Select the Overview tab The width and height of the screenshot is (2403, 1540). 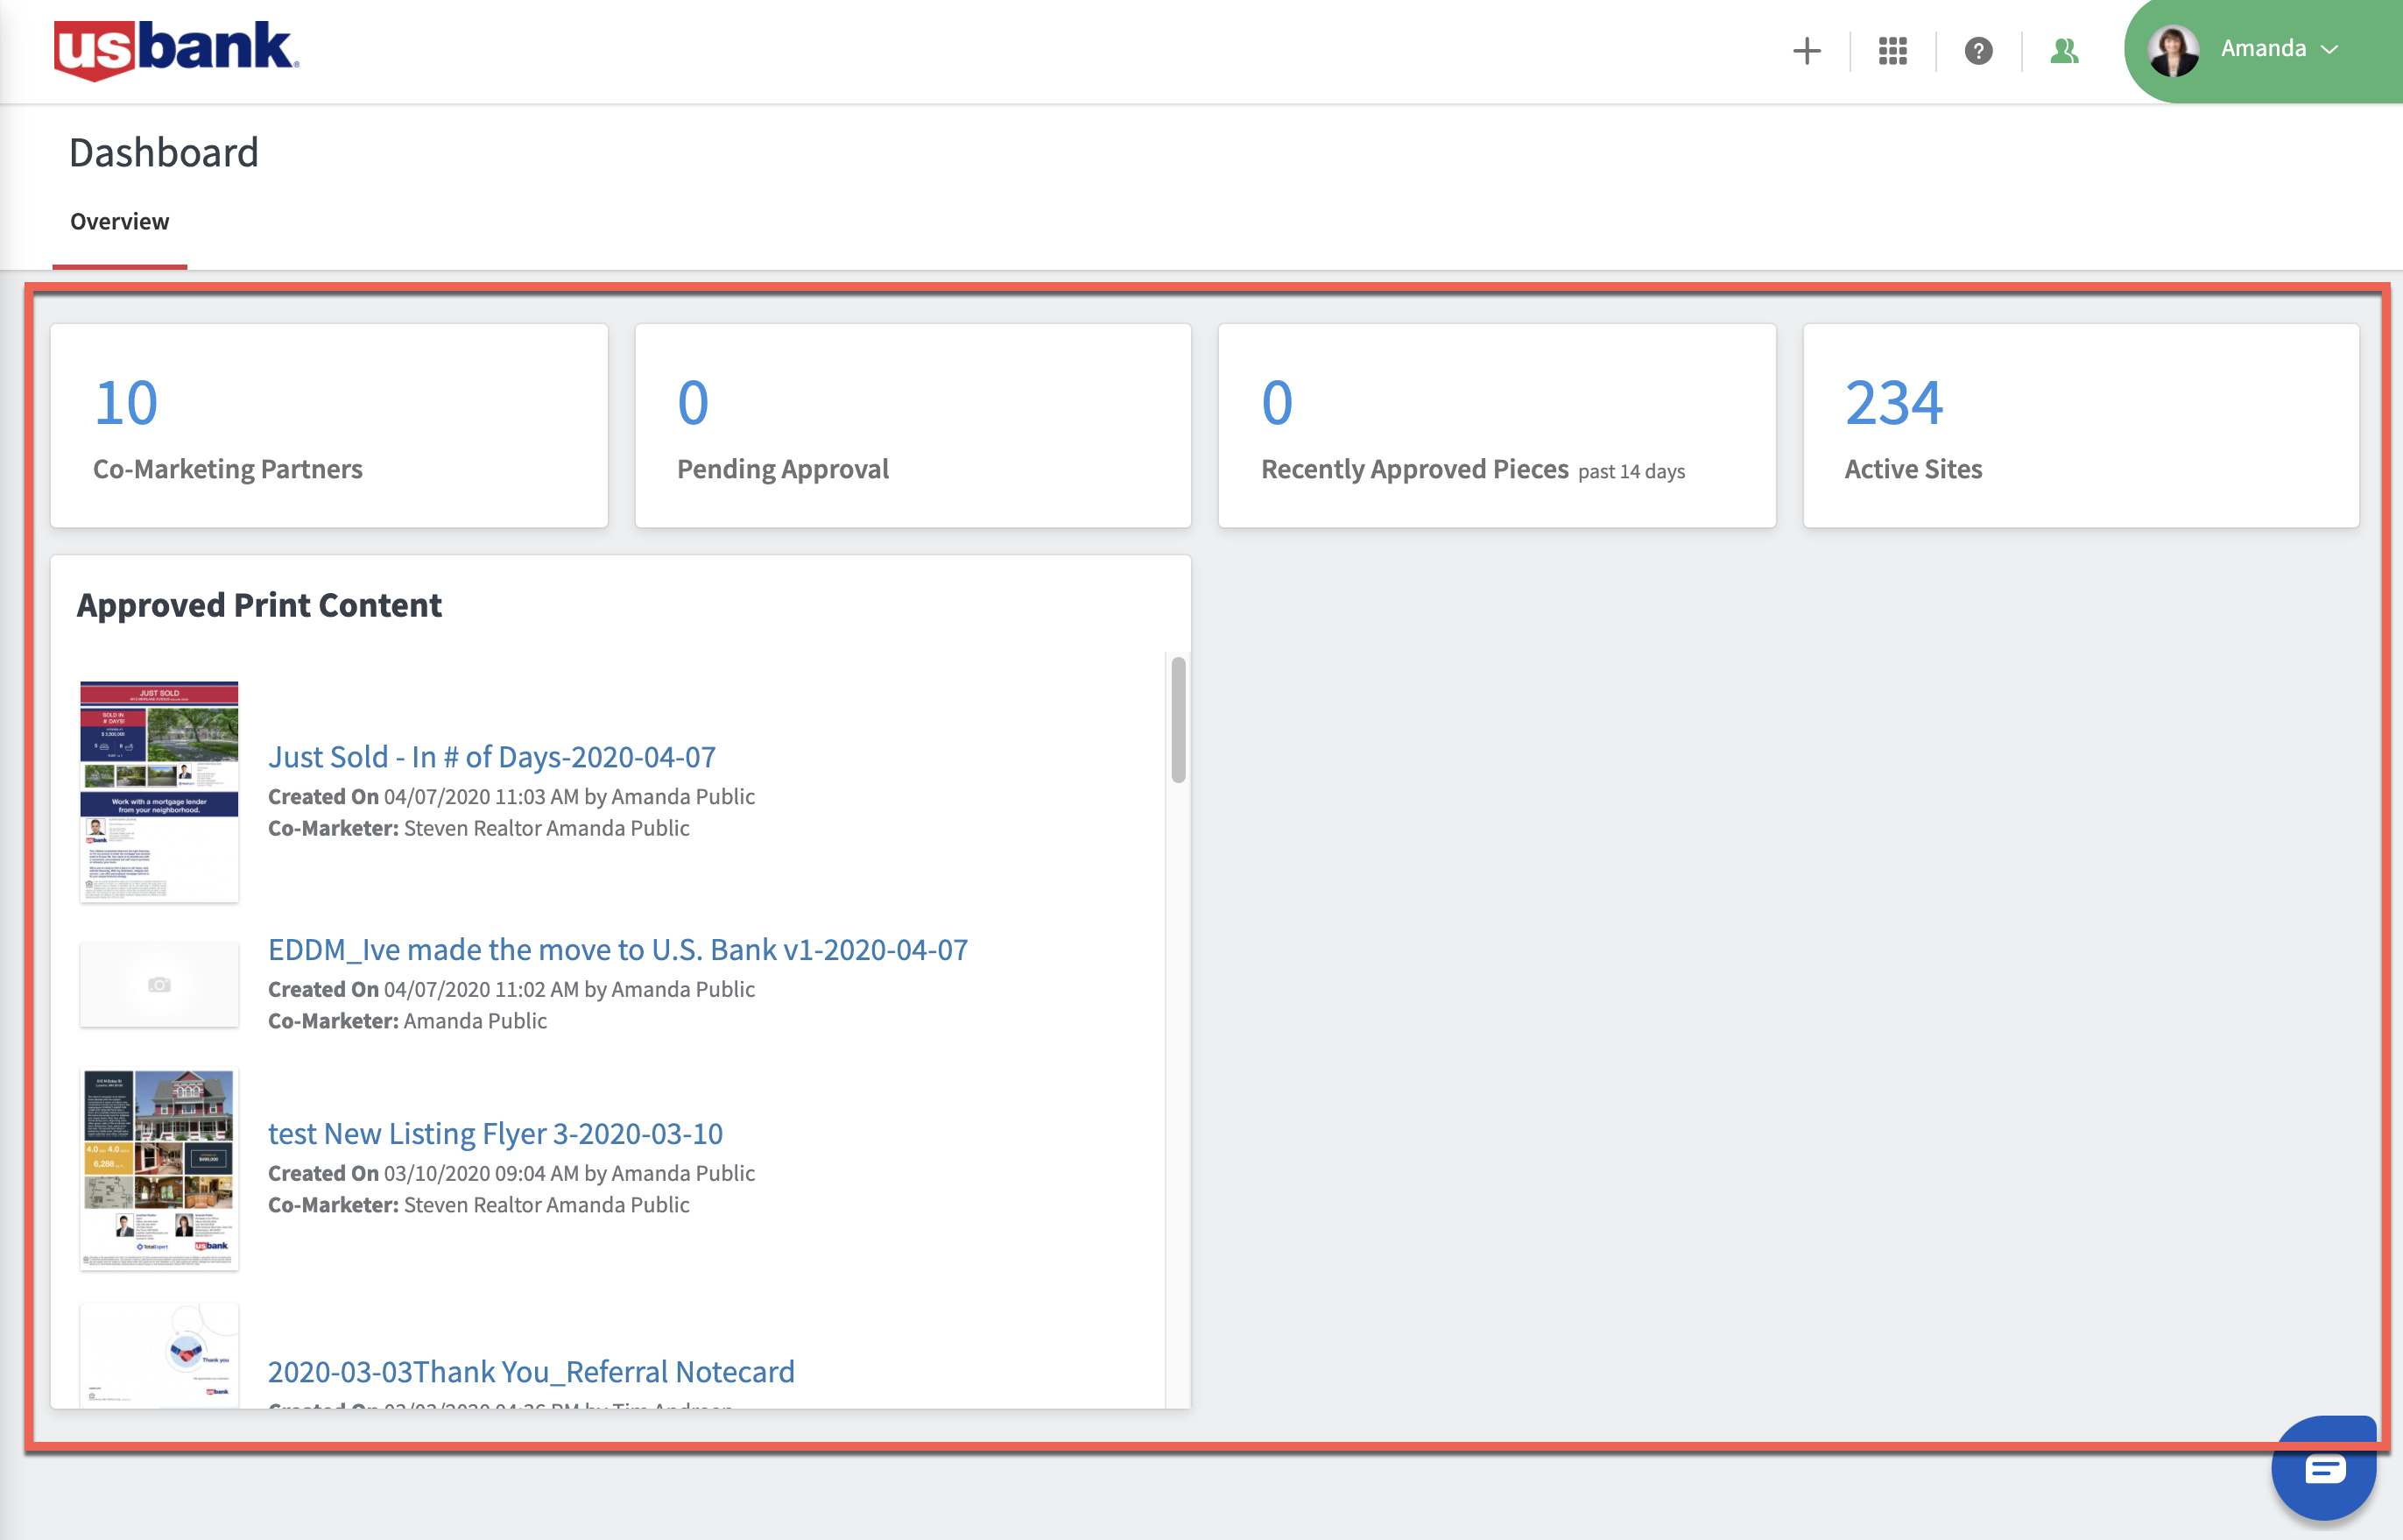click(x=119, y=221)
